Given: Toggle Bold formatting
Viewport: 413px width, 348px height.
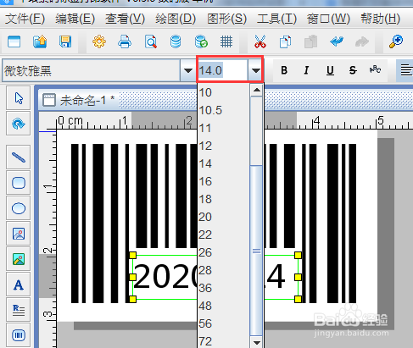Looking at the screenshot, I should 284,70.
